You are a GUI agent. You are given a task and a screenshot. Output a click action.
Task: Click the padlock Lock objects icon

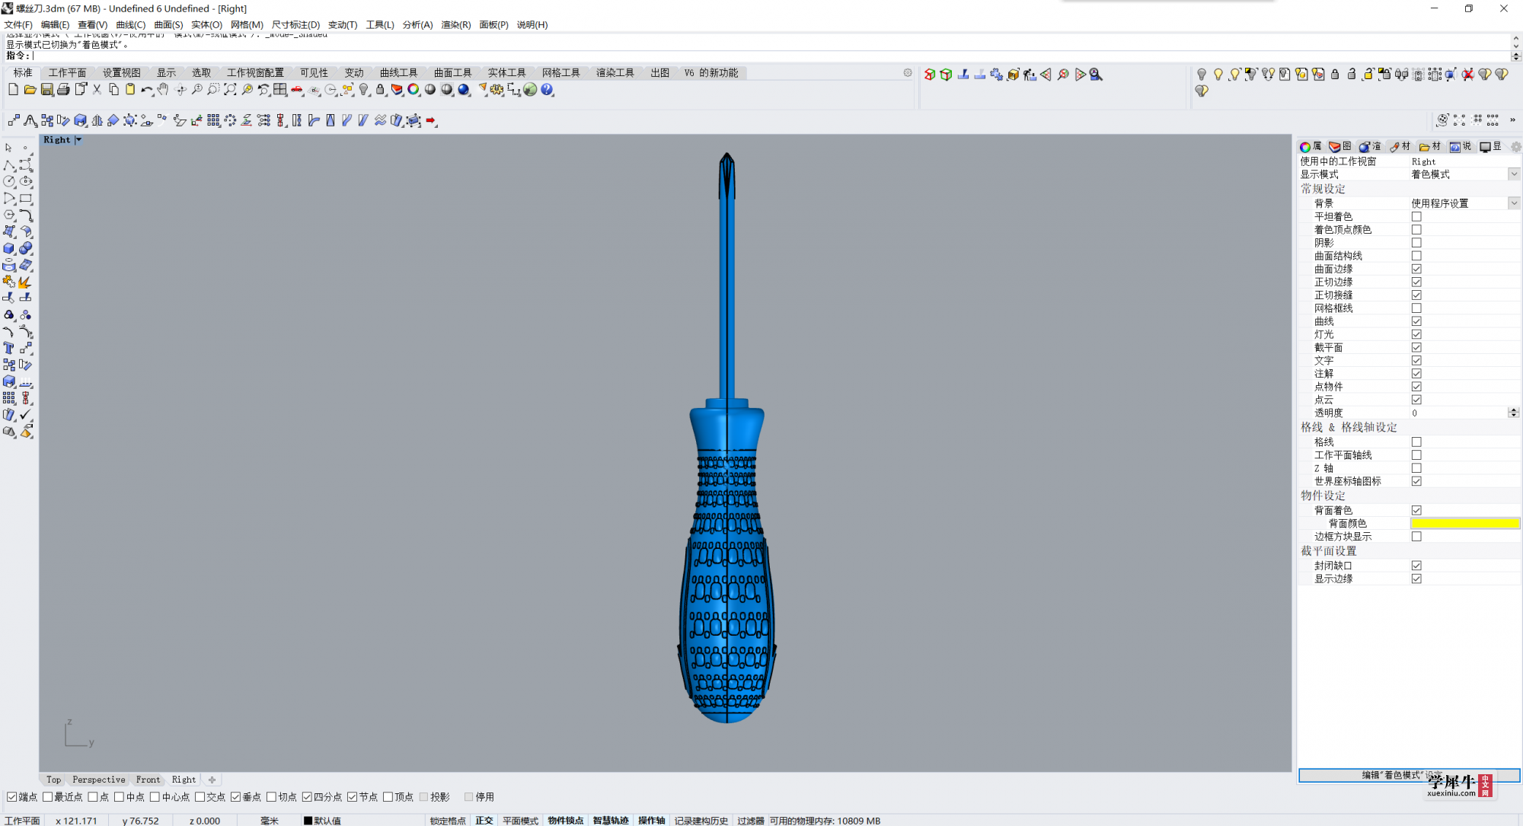380,90
